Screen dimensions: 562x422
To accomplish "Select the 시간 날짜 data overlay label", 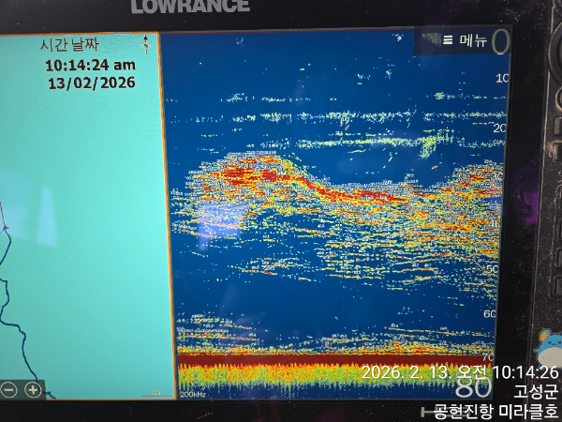I will click(68, 45).
